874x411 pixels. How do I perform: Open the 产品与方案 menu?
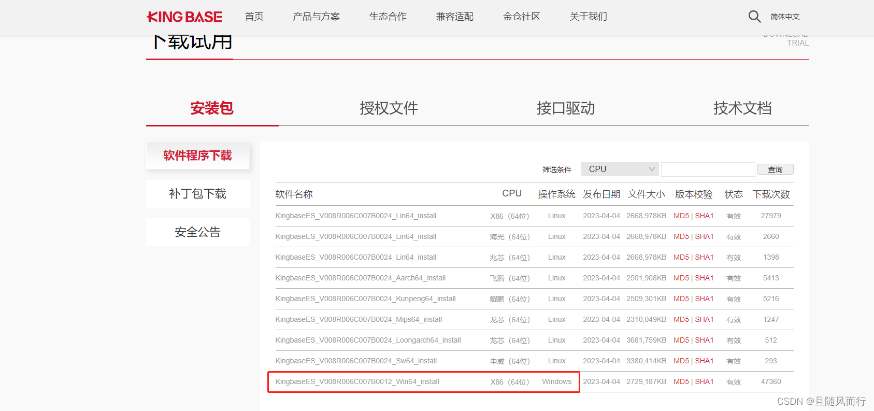tap(317, 17)
